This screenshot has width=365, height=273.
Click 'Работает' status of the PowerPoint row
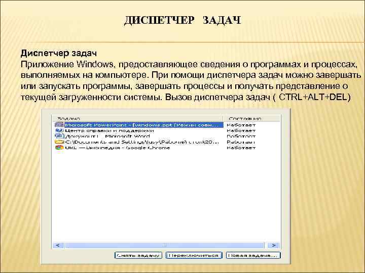click(x=241, y=125)
